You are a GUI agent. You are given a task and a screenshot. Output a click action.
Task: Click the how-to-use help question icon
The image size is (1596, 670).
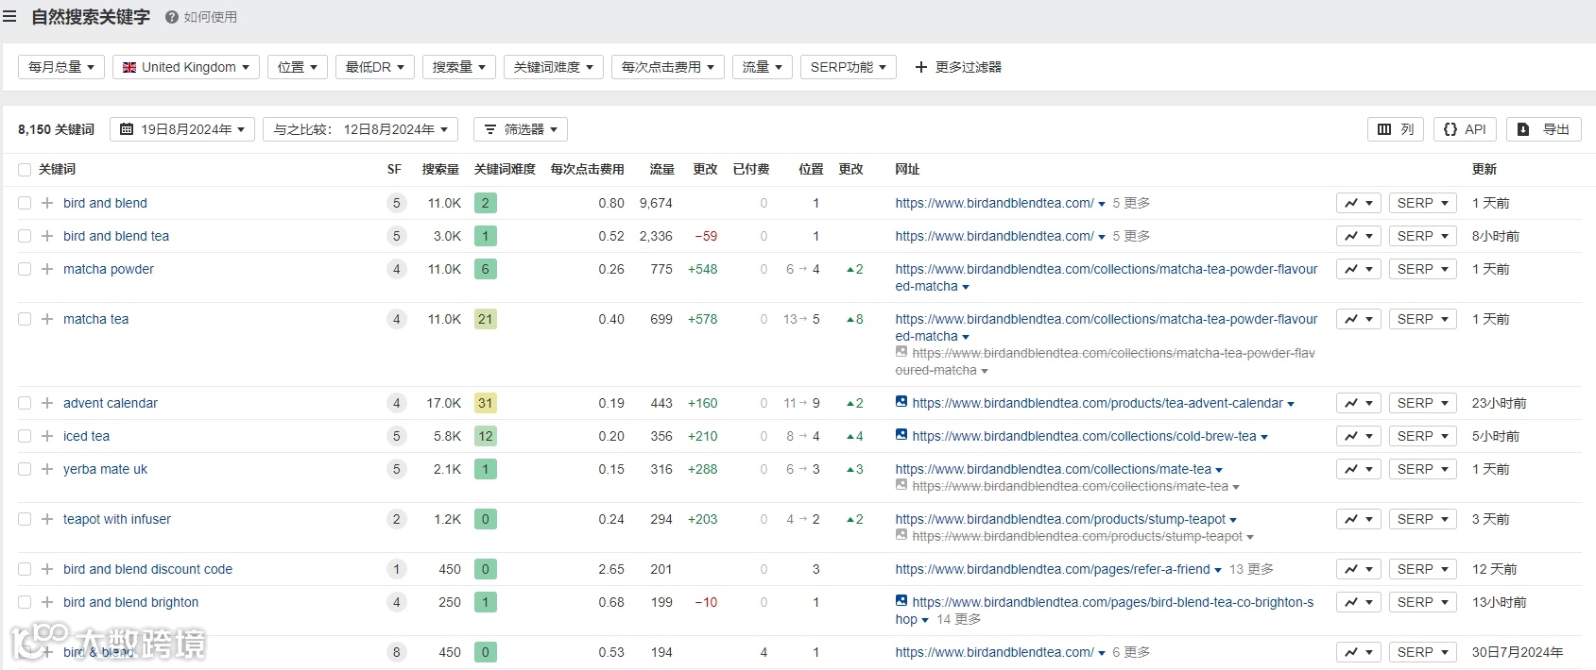click(x=172, y=17)
